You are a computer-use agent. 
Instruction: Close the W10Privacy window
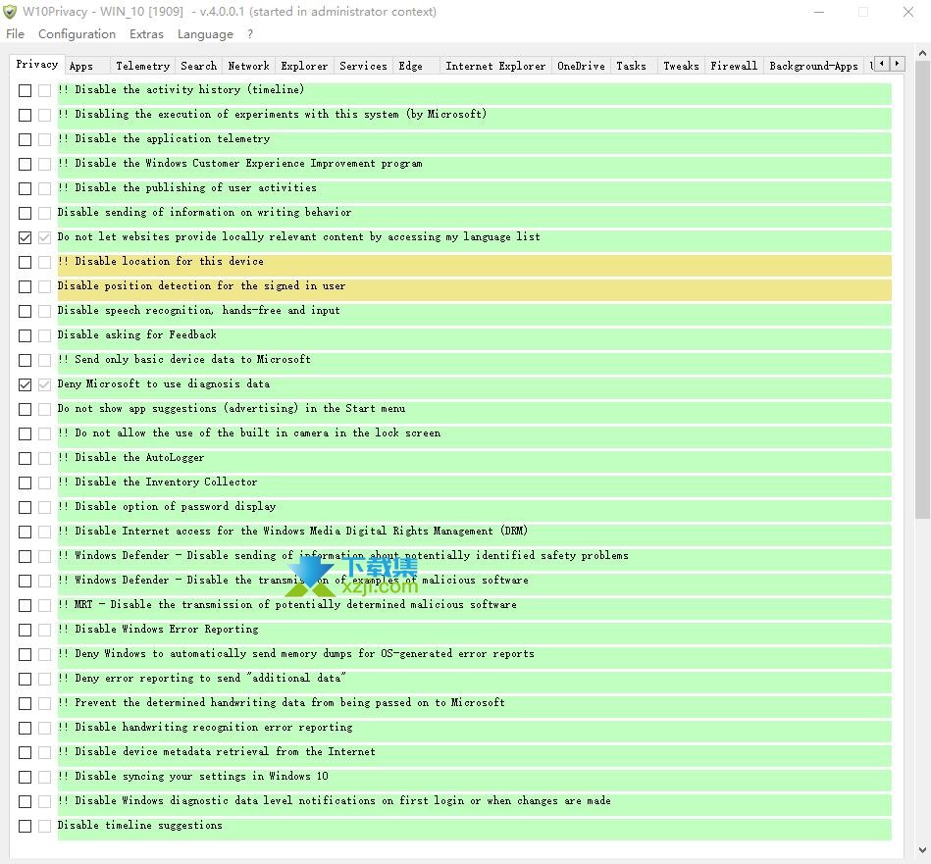point(907,11)
